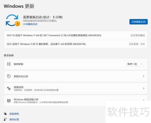Click the 正在等待重启 status text

[138, 35]
